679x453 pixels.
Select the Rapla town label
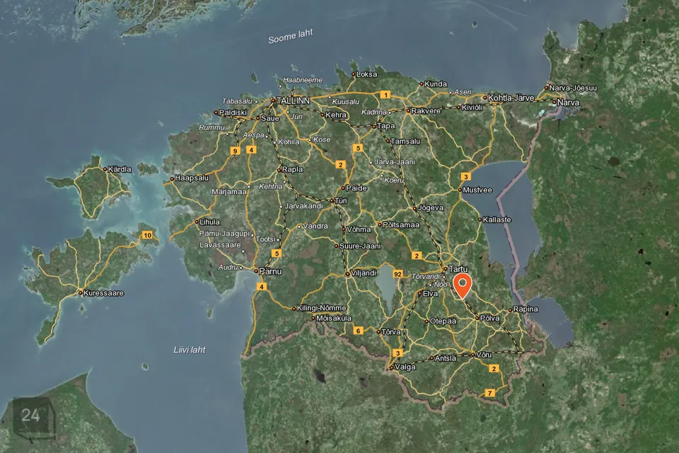[292, 170]
